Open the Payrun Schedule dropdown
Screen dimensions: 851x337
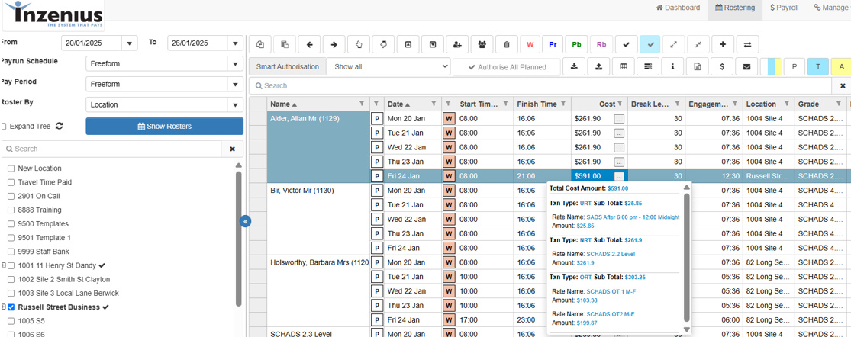(x=235, y=63)
